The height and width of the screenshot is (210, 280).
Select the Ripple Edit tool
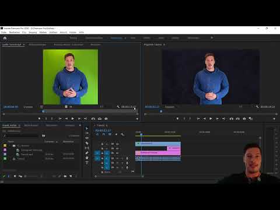pyautogui.click(x=87, y=138)
